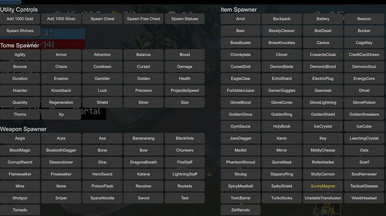This screenshot has width=386, height=216.
Task: Spawn the ProjectileSpeed tome
Action: pyautogui.click(x=185, y=91)
